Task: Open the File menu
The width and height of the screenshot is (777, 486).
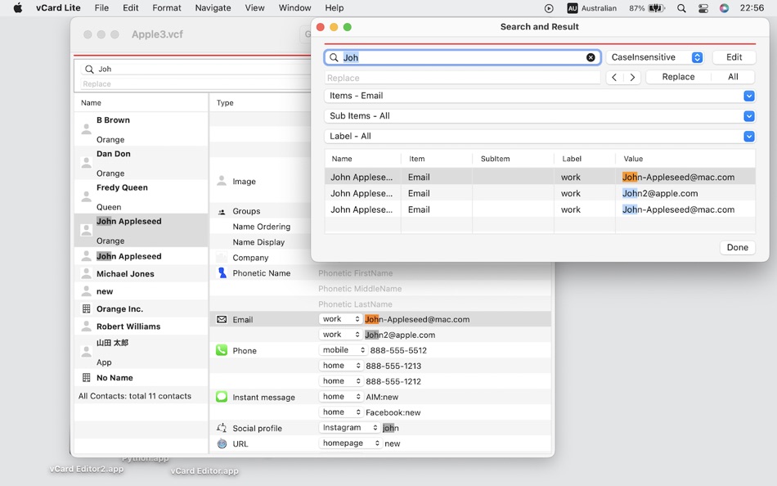Action: [x=101, y=8]
